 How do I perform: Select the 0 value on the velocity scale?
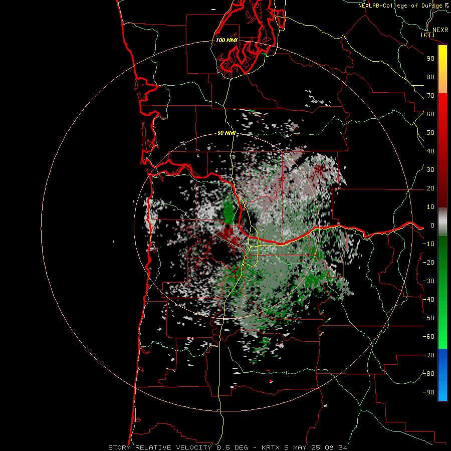point(432,225)
